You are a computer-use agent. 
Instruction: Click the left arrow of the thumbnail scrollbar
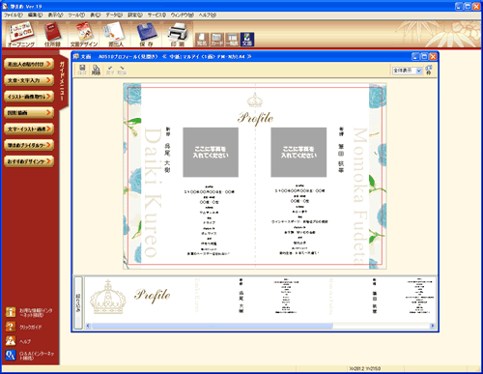point(88,326)
